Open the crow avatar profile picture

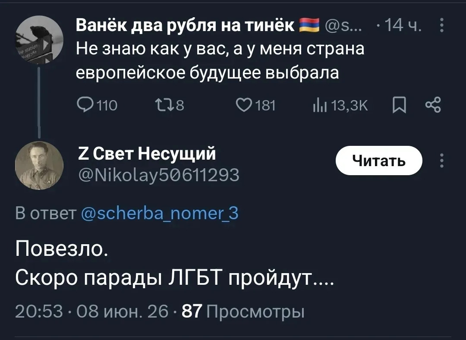coord(39,40)
